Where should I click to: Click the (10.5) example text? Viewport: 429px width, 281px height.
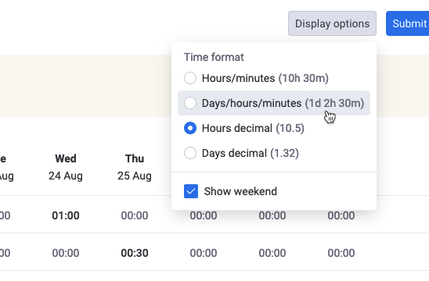[x=290, y=128]
